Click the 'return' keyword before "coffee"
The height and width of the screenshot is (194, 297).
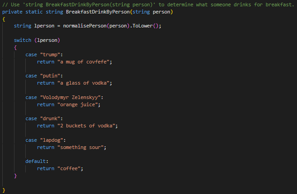(46, 168)
